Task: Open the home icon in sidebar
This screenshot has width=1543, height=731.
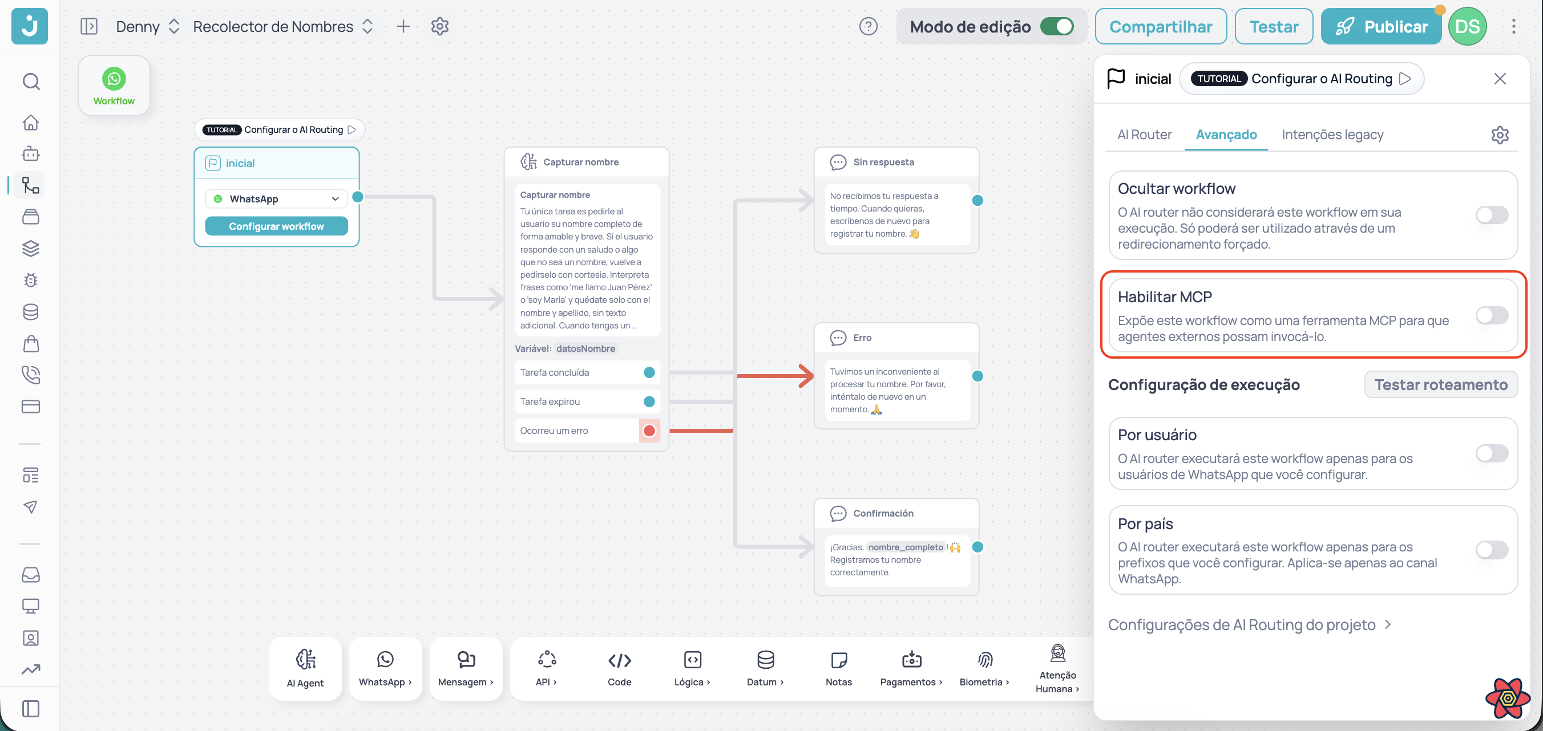Action: (31, 122)
